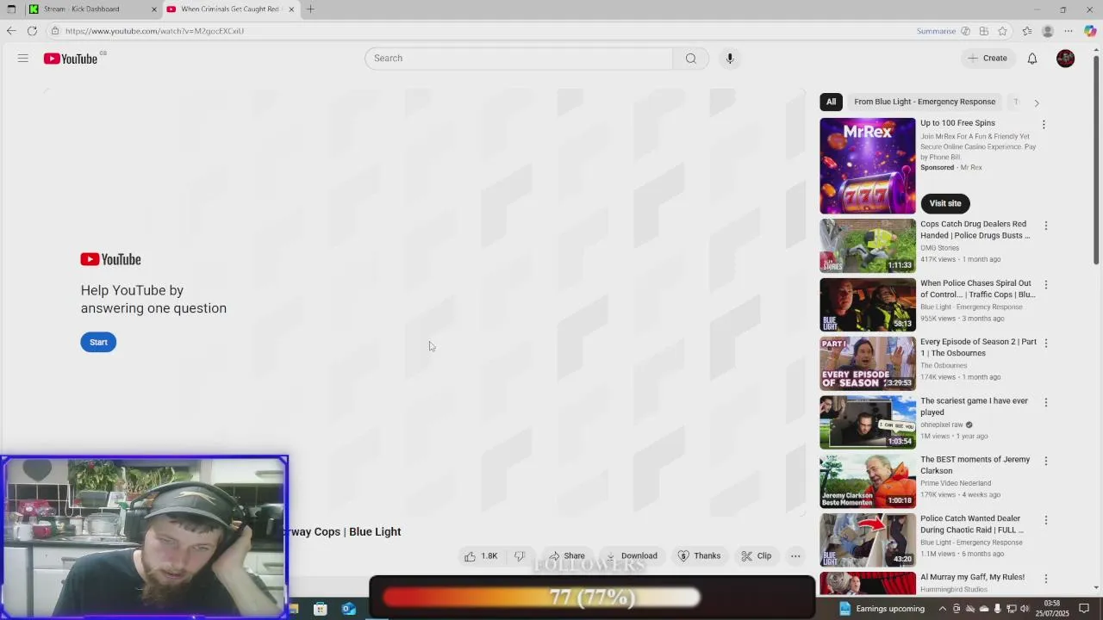Close the When Criminals Get Caught tab
This screenshot has height=620, width=1103.
tap(291, 9)
